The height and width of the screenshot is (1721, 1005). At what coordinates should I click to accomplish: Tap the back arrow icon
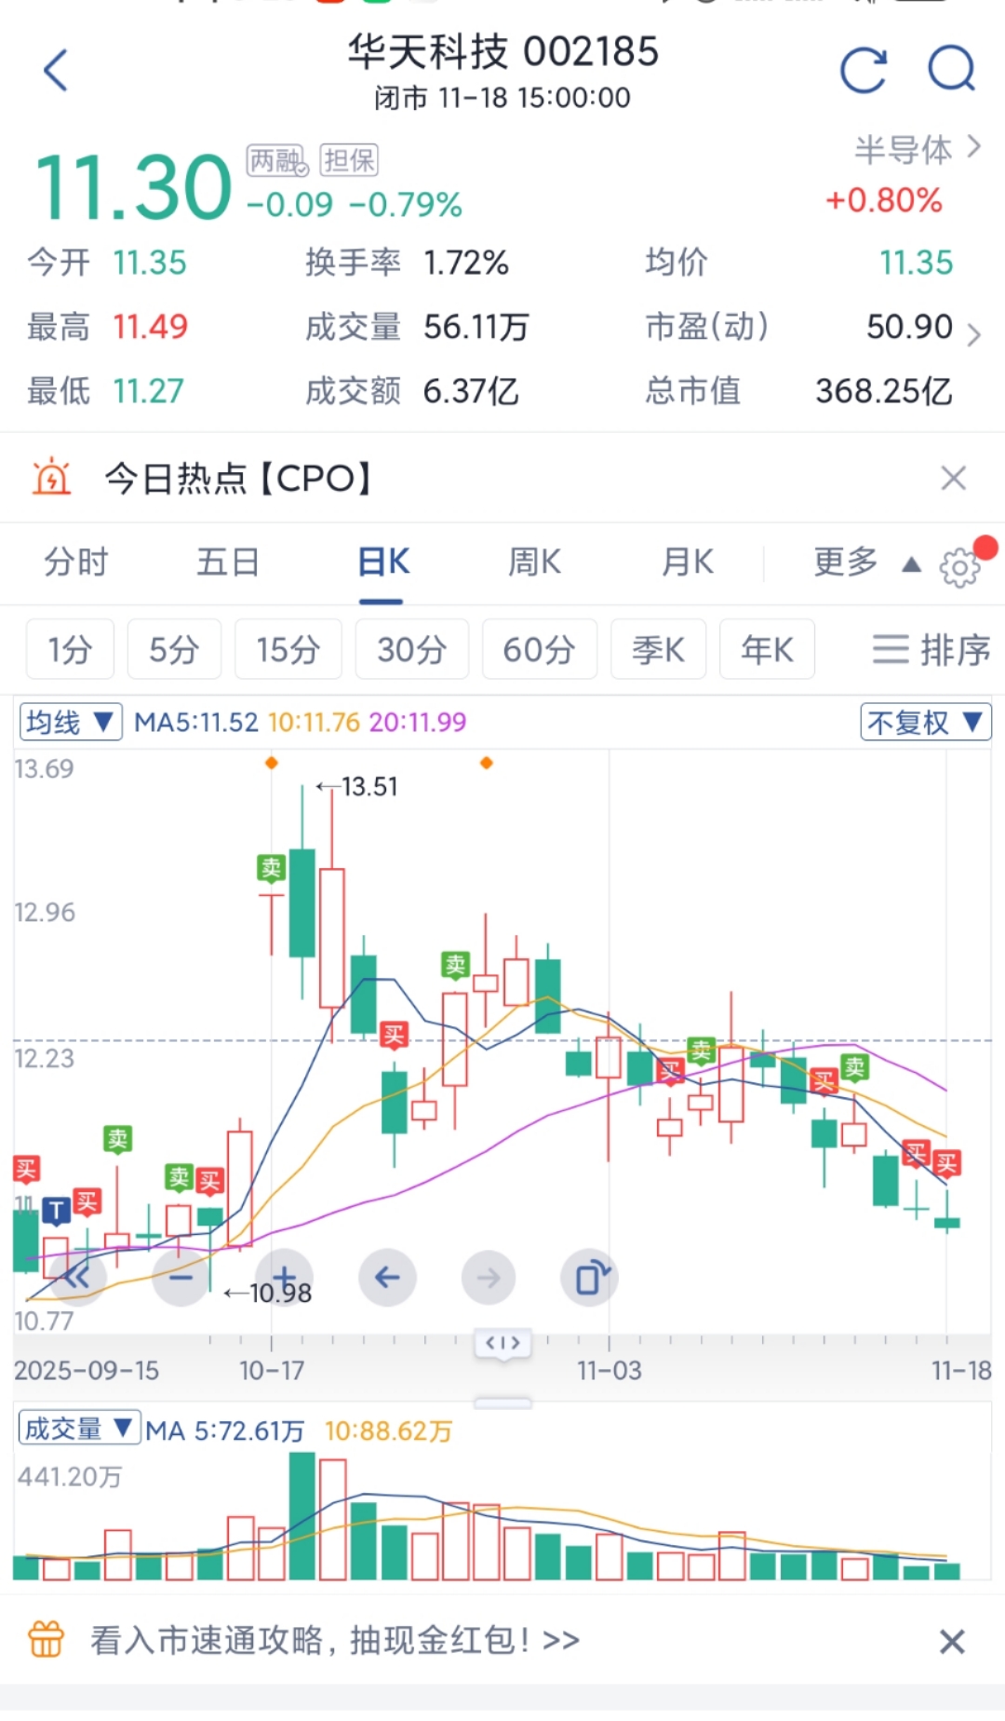pyautogui.click(x=56, y=71)
